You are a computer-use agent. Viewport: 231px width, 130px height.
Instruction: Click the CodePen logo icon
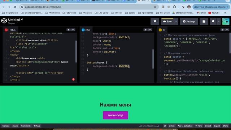click(4, 21)
